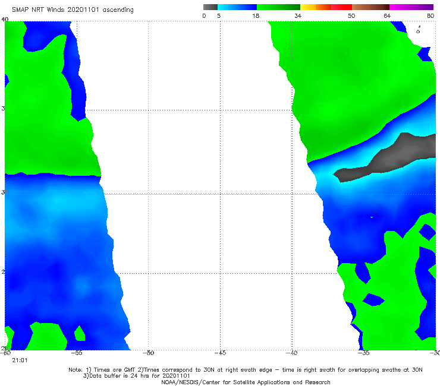Click the longitude label '-40'
Viewport: 440px width, 386px height.
point(292,353)
